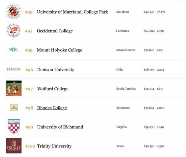The width and height of the screenshot is (186, 157).
Task: Open University of Maryland, College Park entry
Action: (x=73, y=12)
